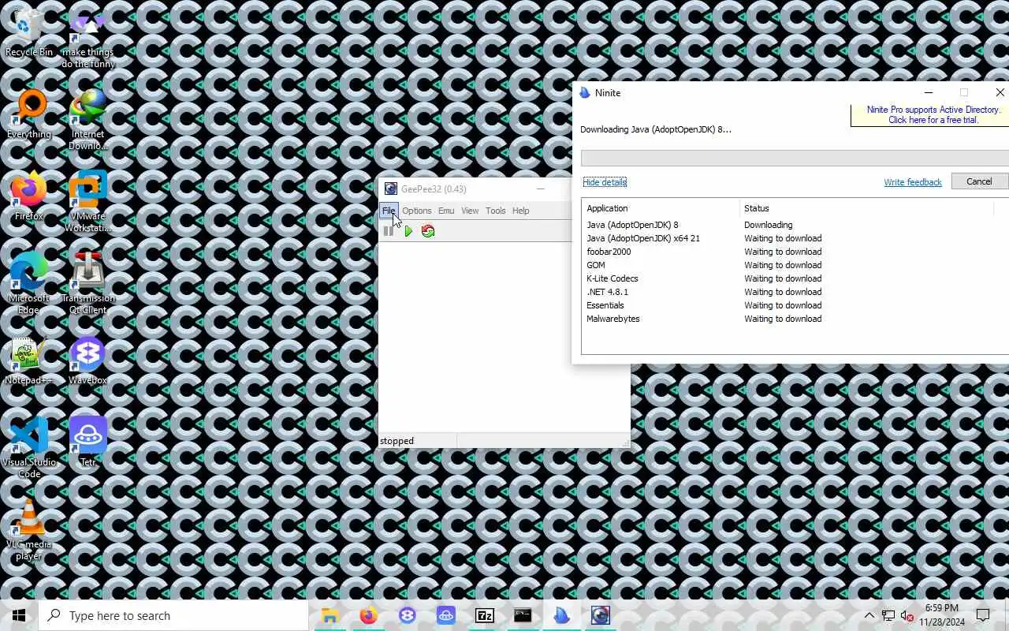Open Transmission Qt Client desktop icon

click(x=87, y=284)
